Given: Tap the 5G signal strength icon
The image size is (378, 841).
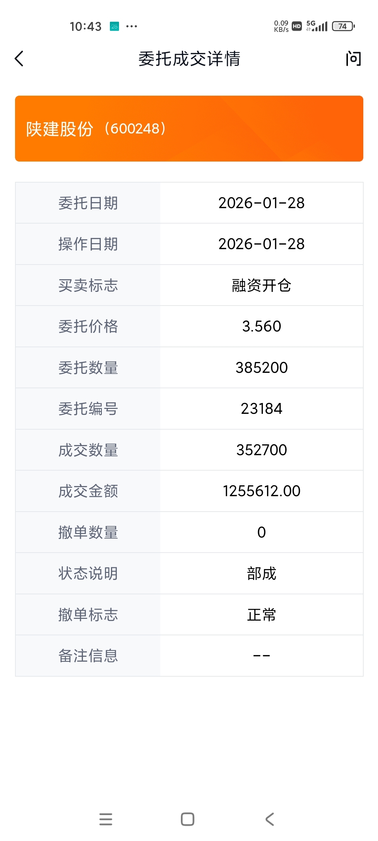Looking at the screenshot, I should [x=317, y=26].
